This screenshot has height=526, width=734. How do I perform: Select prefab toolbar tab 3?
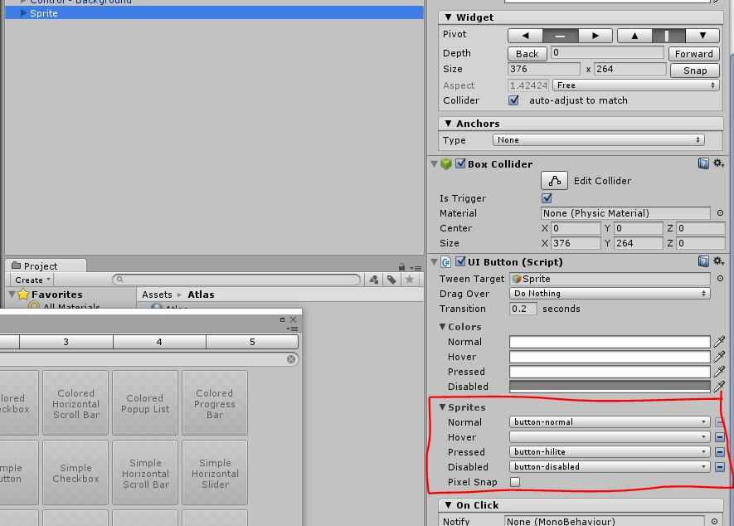[x=66, y=342]
